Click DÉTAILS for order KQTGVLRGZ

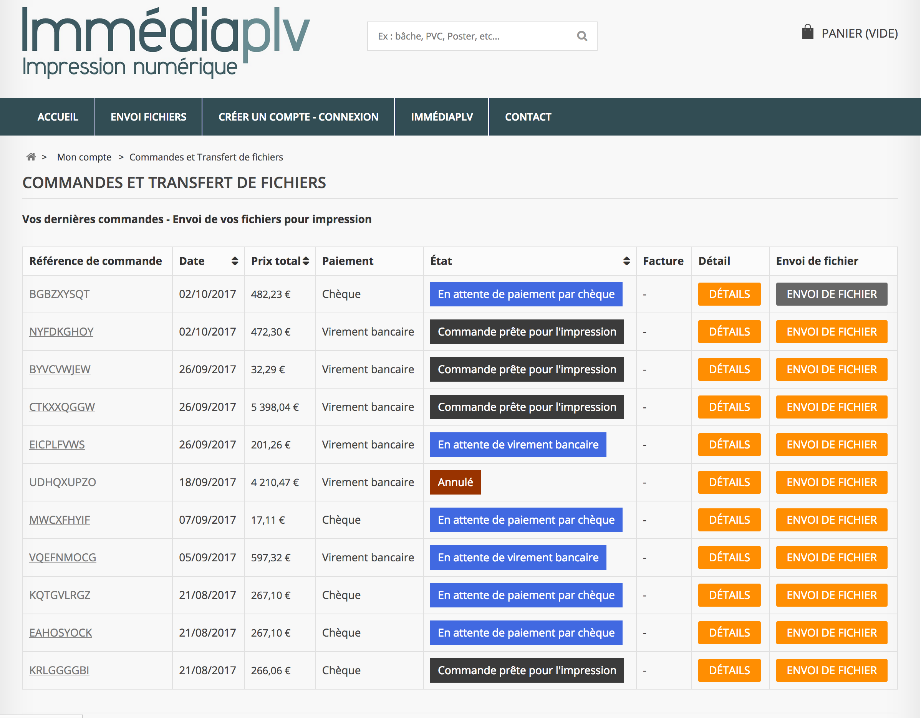coord(729,595)
